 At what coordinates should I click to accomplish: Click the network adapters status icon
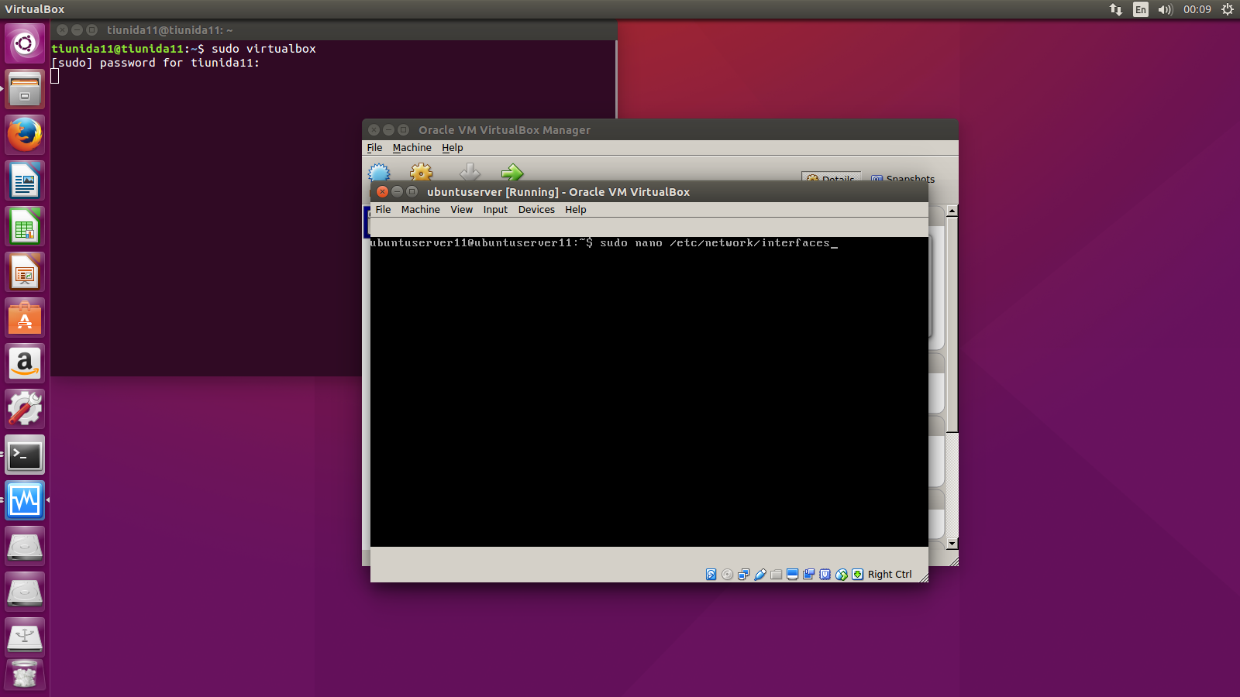coord(743,575)
